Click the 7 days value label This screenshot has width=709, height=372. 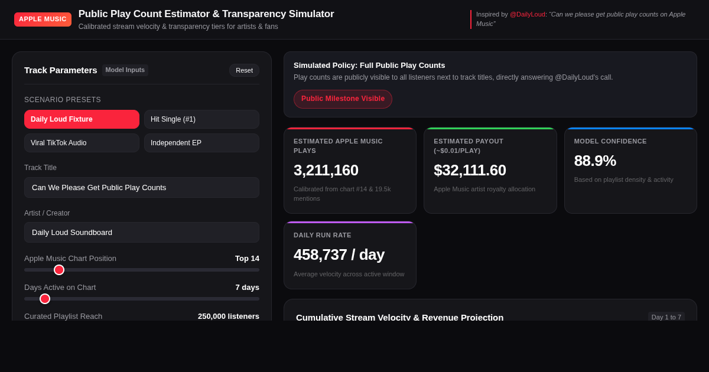click(247, 288)
